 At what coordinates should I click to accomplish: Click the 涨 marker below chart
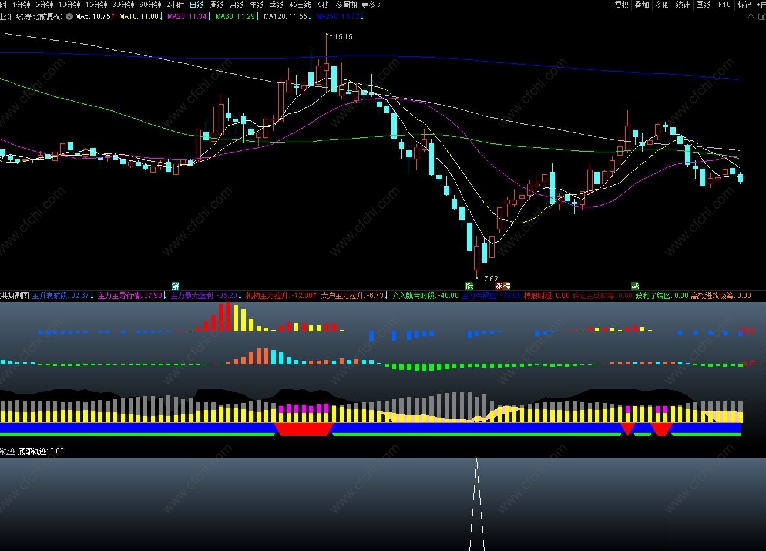tap(499, 286)
